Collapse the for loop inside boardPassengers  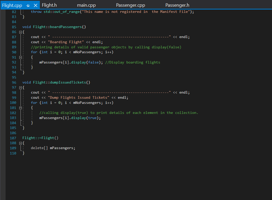tap(20, 57)
